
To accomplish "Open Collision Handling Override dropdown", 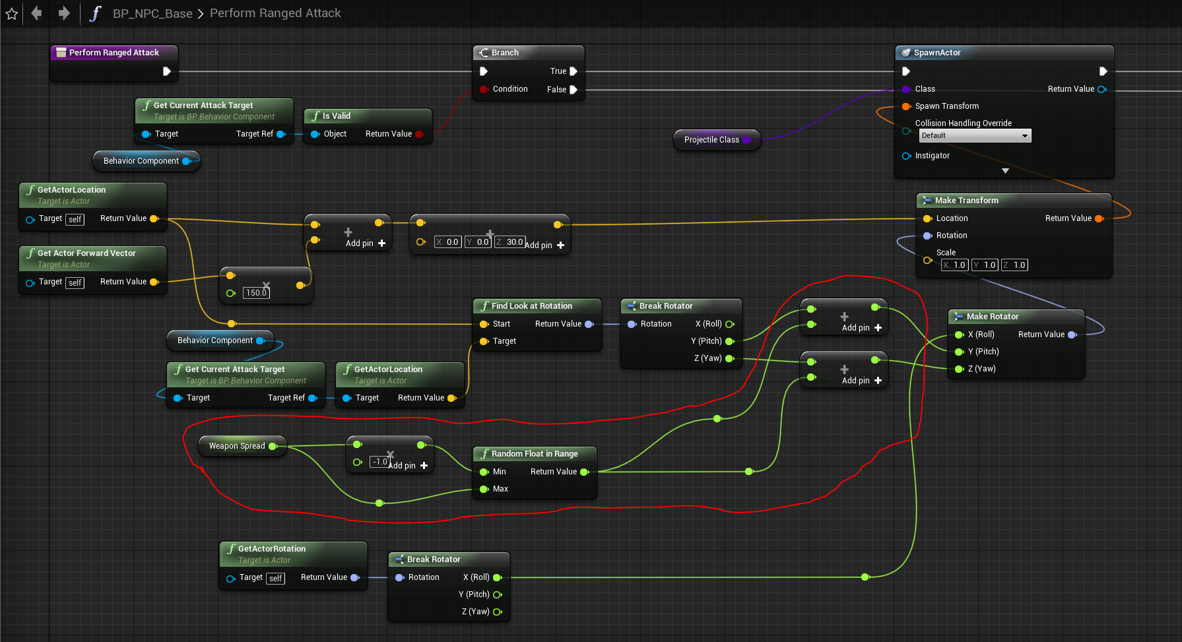I will (974, 136).
